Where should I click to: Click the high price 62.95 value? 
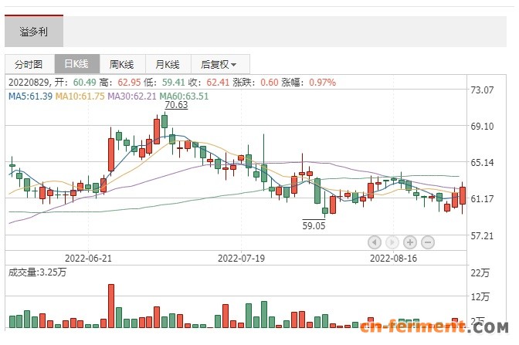coord(130,83)
